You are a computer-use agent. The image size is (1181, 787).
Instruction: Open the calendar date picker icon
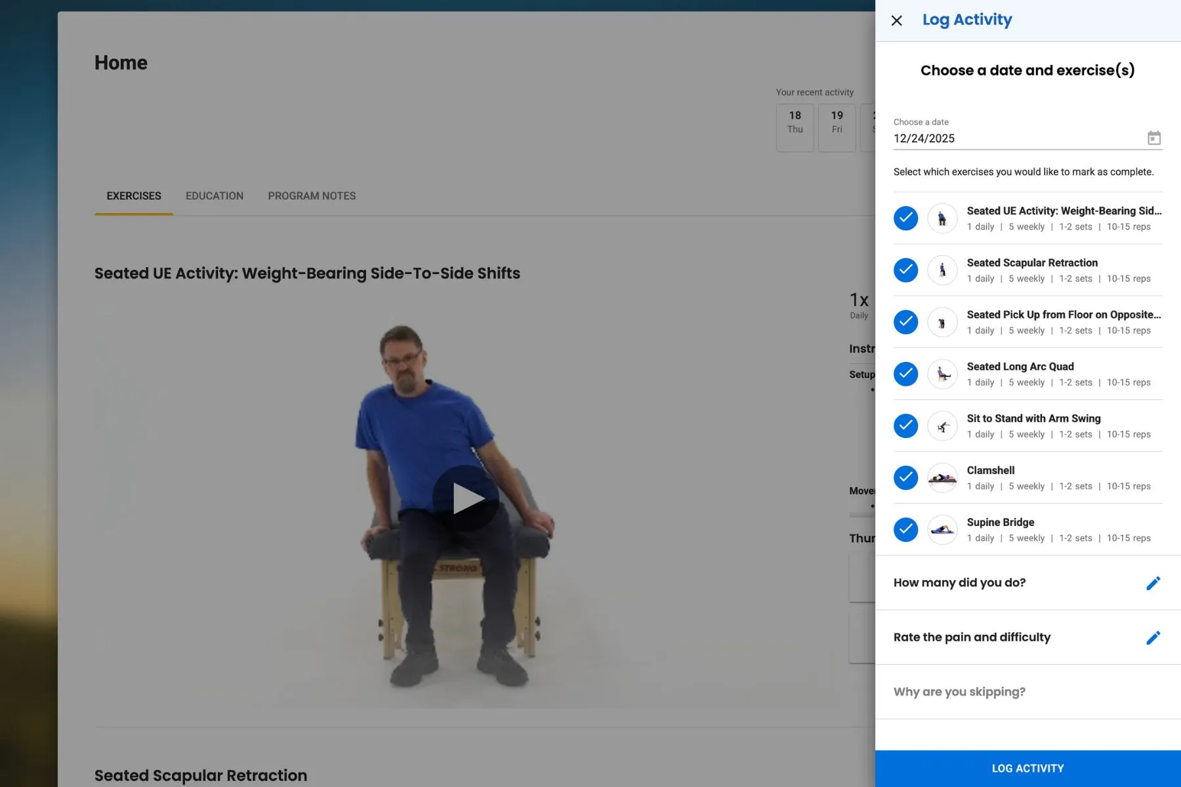tap(1153, 138)
